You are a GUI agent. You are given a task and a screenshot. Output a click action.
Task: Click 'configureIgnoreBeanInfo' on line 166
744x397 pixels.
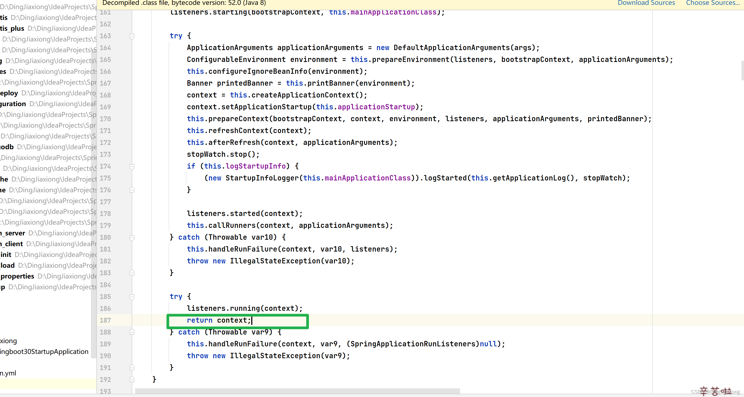pos(258,71)
